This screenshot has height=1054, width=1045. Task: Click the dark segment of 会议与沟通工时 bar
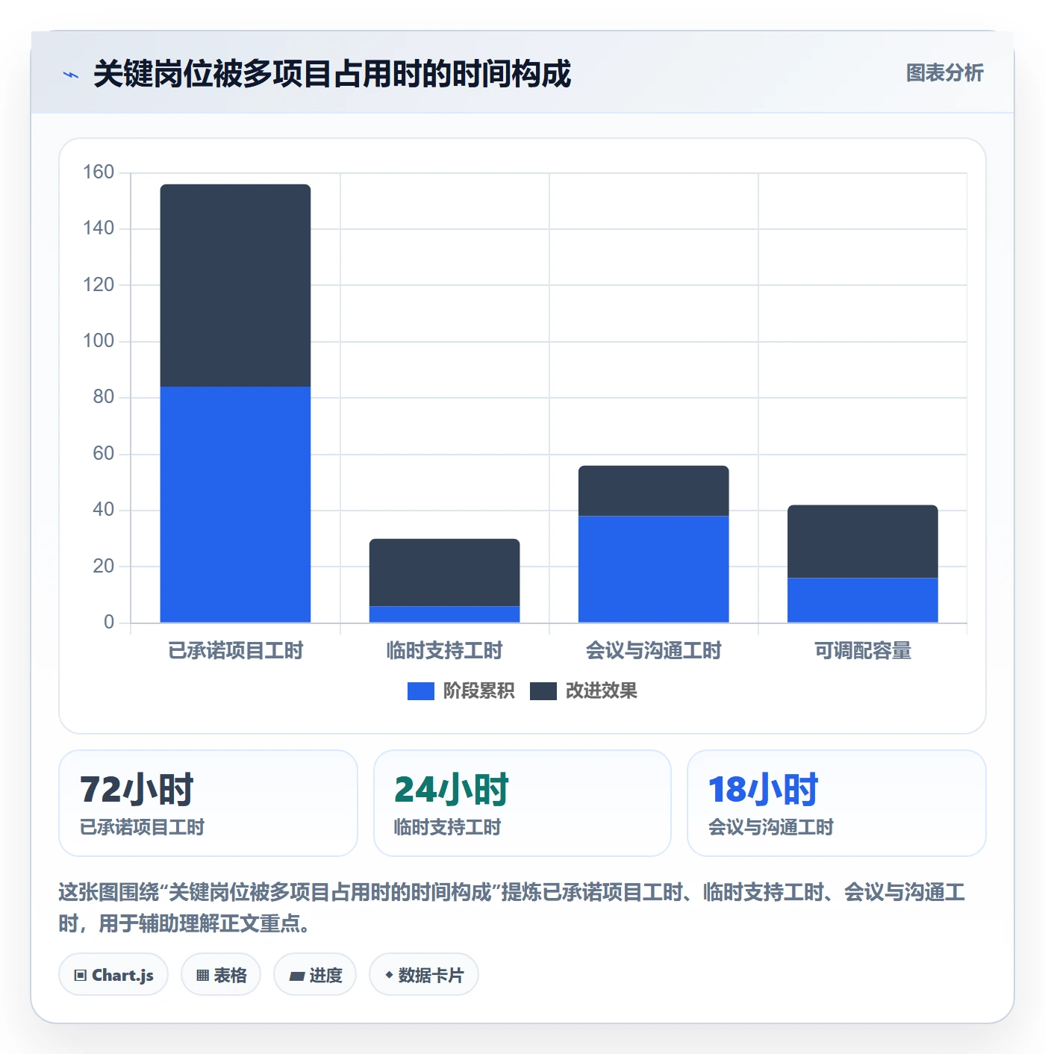click(x=653, y=490)
